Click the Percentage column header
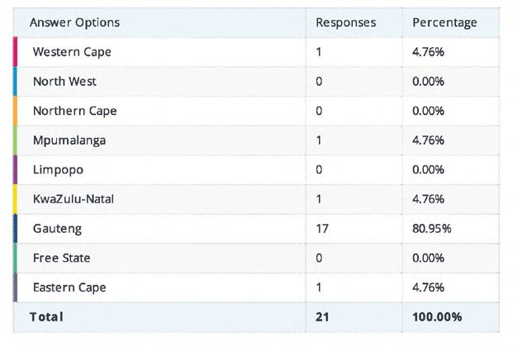Screen dimensions: 513x347 [444, 22]
